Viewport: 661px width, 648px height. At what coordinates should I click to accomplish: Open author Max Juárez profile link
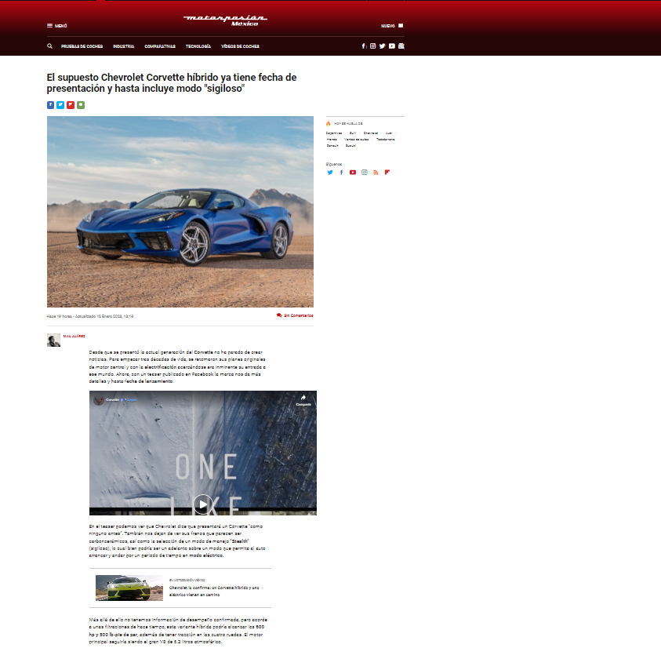74,337
